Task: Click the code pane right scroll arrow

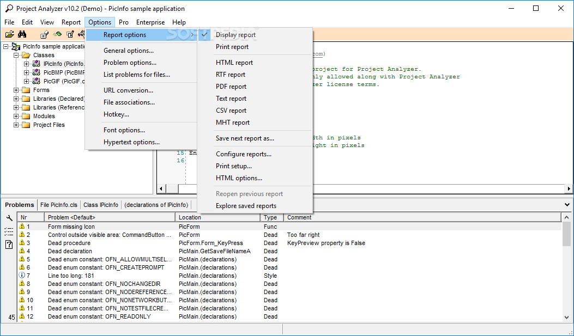Action: tap(569, 188)
